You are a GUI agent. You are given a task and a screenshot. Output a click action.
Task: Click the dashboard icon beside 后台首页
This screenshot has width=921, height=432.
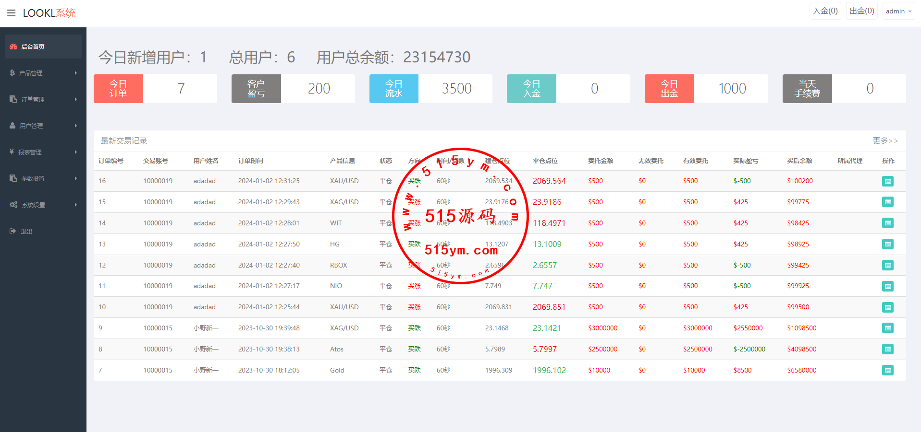[13, 47]
